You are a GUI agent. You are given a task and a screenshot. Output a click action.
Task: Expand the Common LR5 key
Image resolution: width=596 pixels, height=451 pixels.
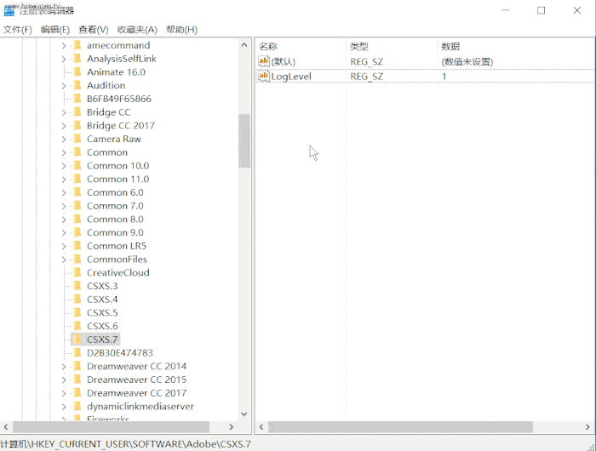[x=64, y=246]
